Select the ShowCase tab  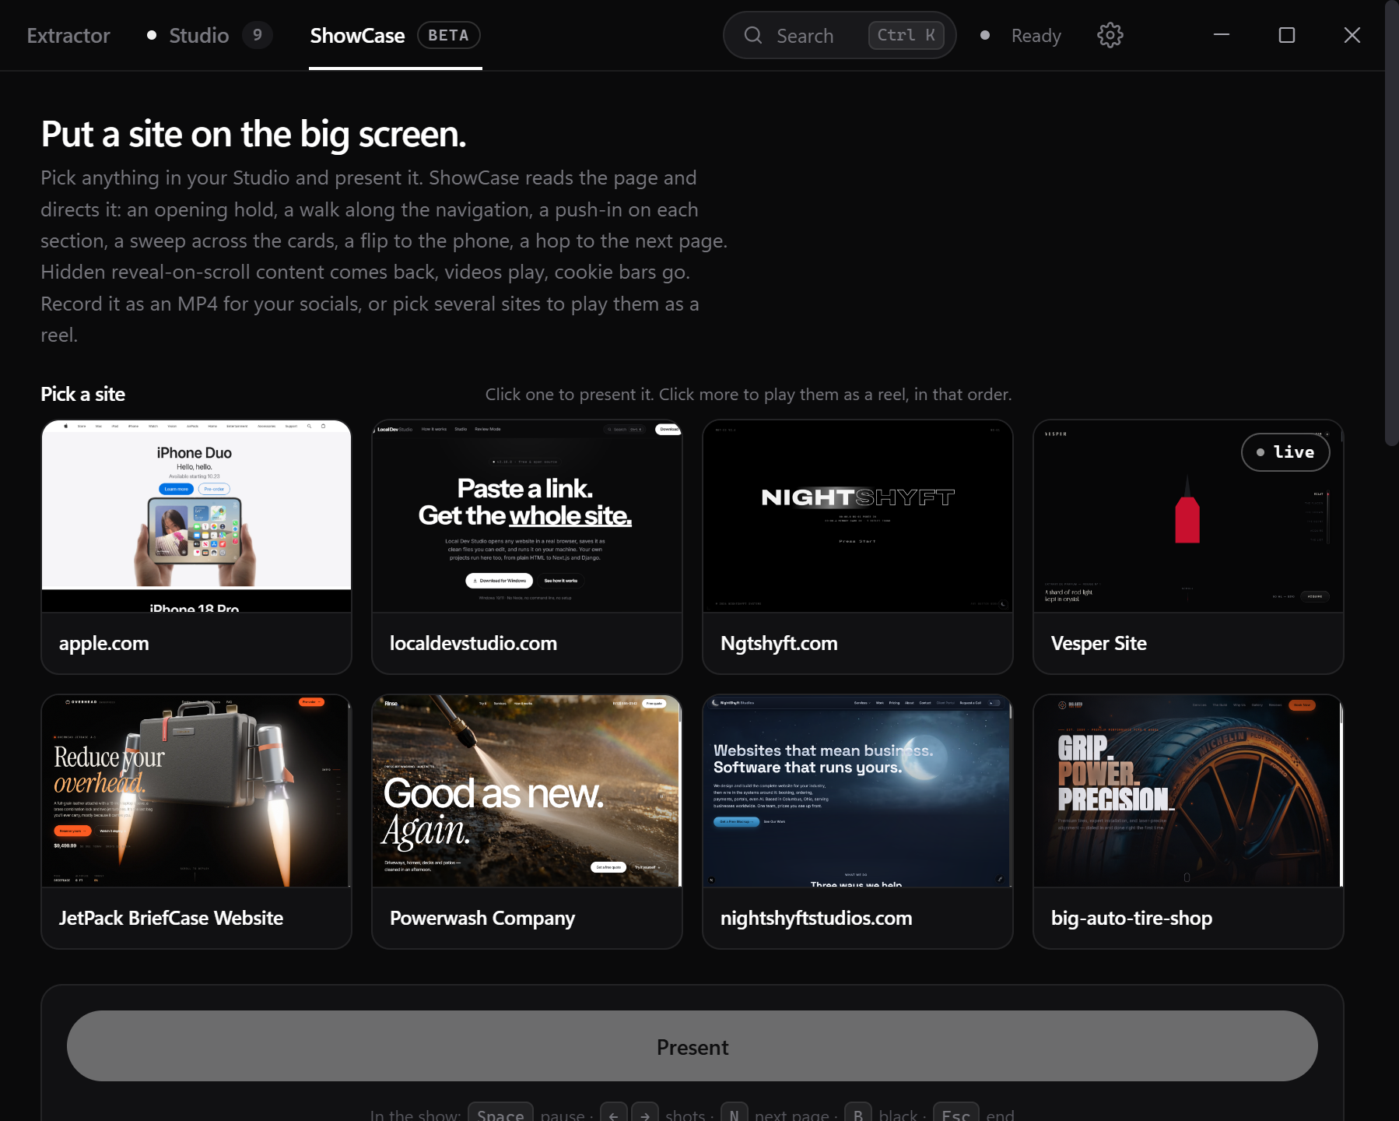click(357, 36)
